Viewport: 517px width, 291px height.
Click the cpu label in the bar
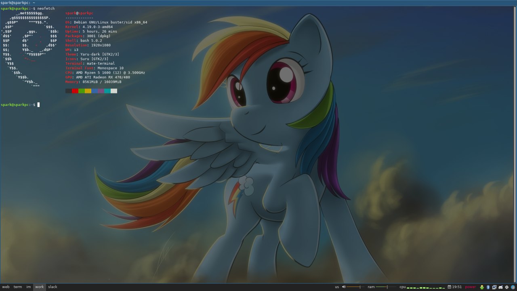403,287
